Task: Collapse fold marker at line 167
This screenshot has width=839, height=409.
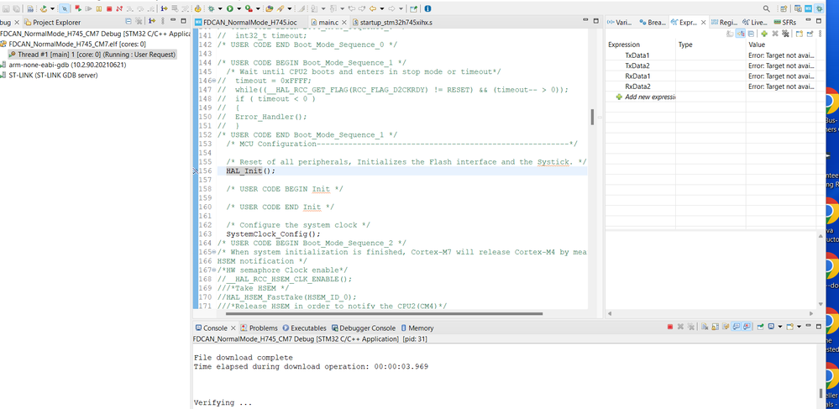Action: pos(214,270)
